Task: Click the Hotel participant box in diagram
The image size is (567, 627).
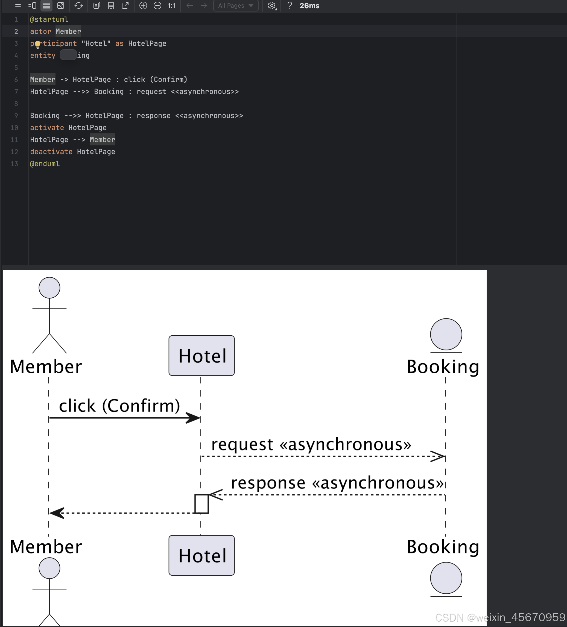Action: coord(201,356)
